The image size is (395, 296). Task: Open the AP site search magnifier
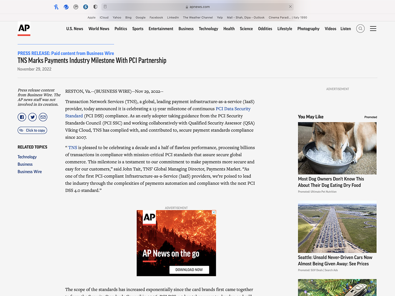[x=360, y=29]
